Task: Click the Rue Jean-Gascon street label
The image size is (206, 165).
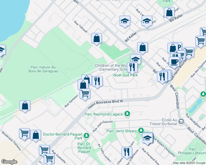Action: point(102,126)
